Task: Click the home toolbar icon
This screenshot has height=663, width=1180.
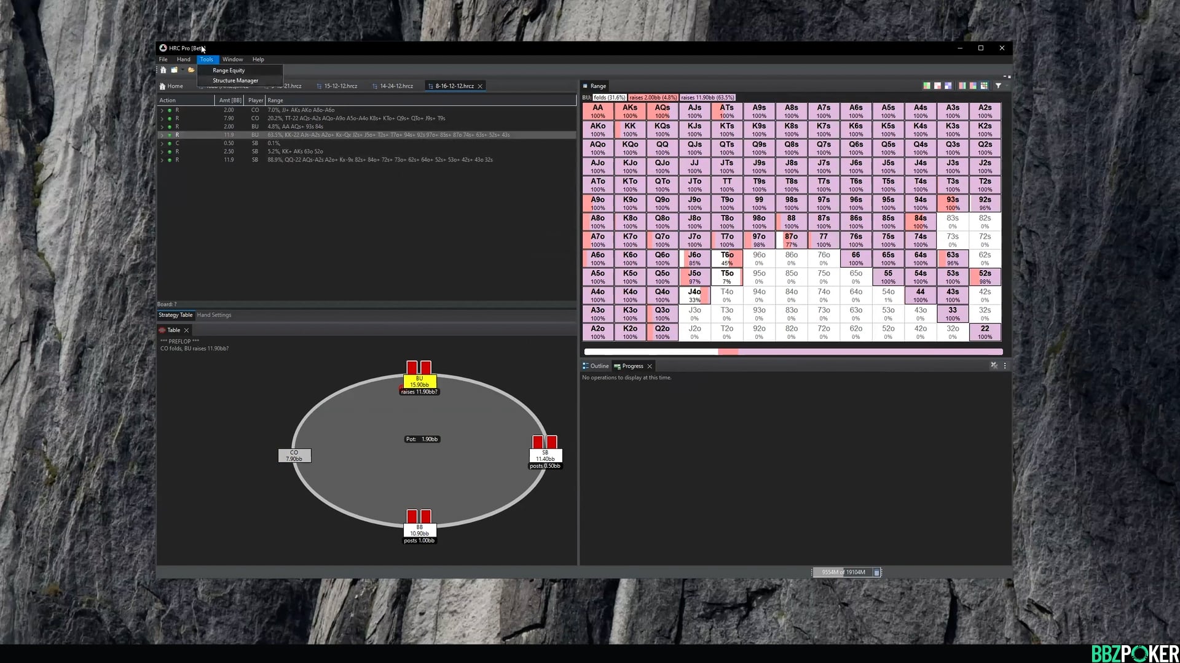Action: [163, 70]
